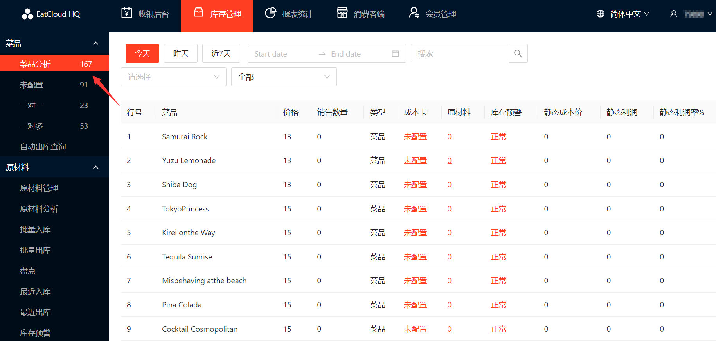Click the inventory box icon in top nav
This screenshot has width=716, height=341.
pyautogui.click(x=199, y=12)
